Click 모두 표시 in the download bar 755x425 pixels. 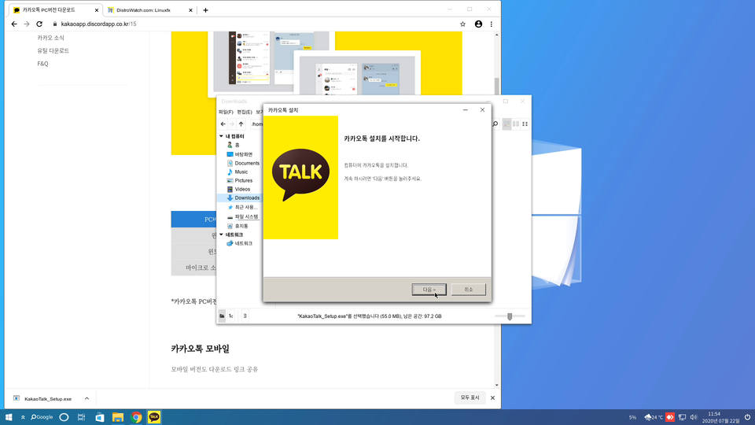coord(470,397)
